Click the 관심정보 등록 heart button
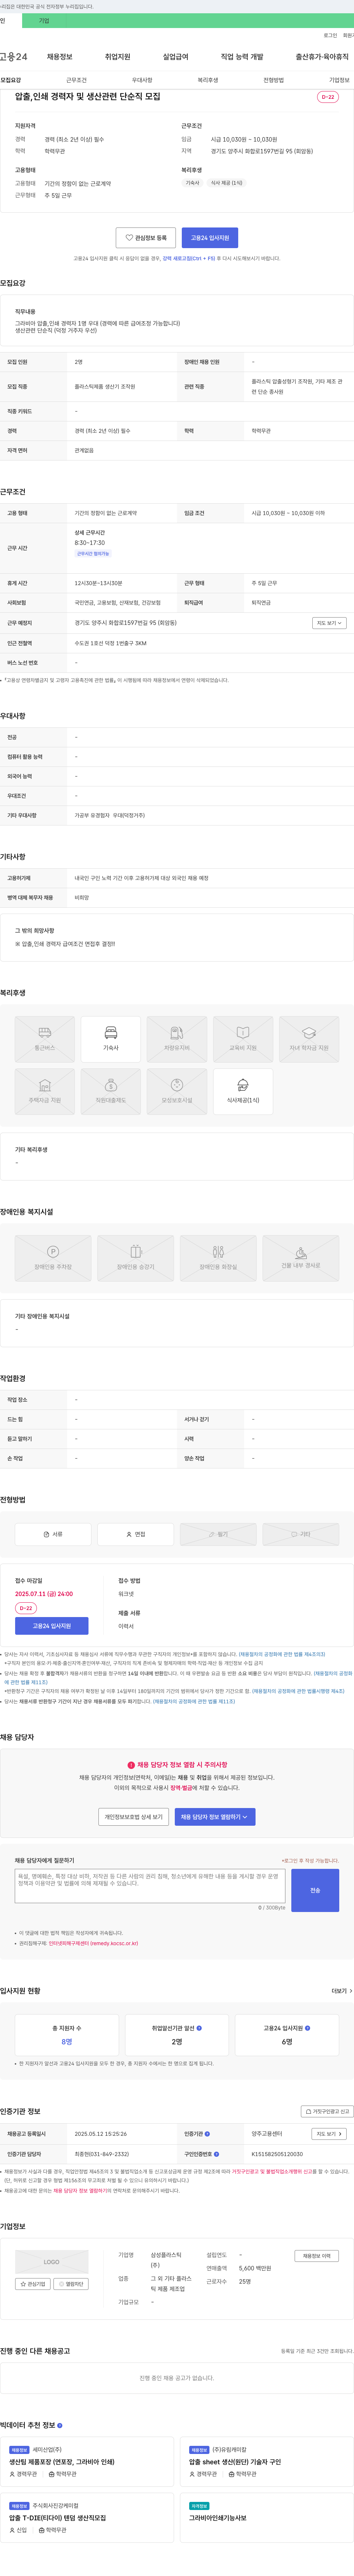Viewport: 354px width, 2576px height. [146, 238]
